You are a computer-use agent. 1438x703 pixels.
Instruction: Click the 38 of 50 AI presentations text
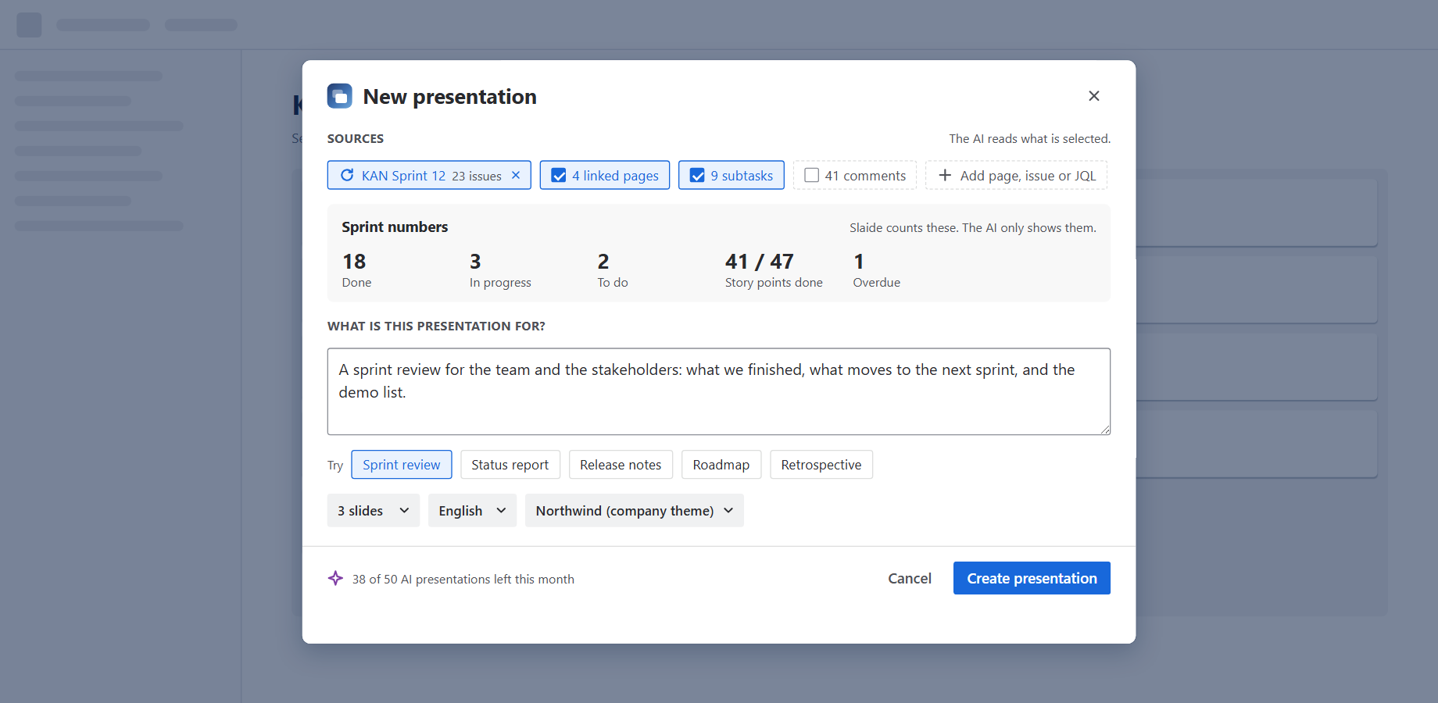click(463, 579)
